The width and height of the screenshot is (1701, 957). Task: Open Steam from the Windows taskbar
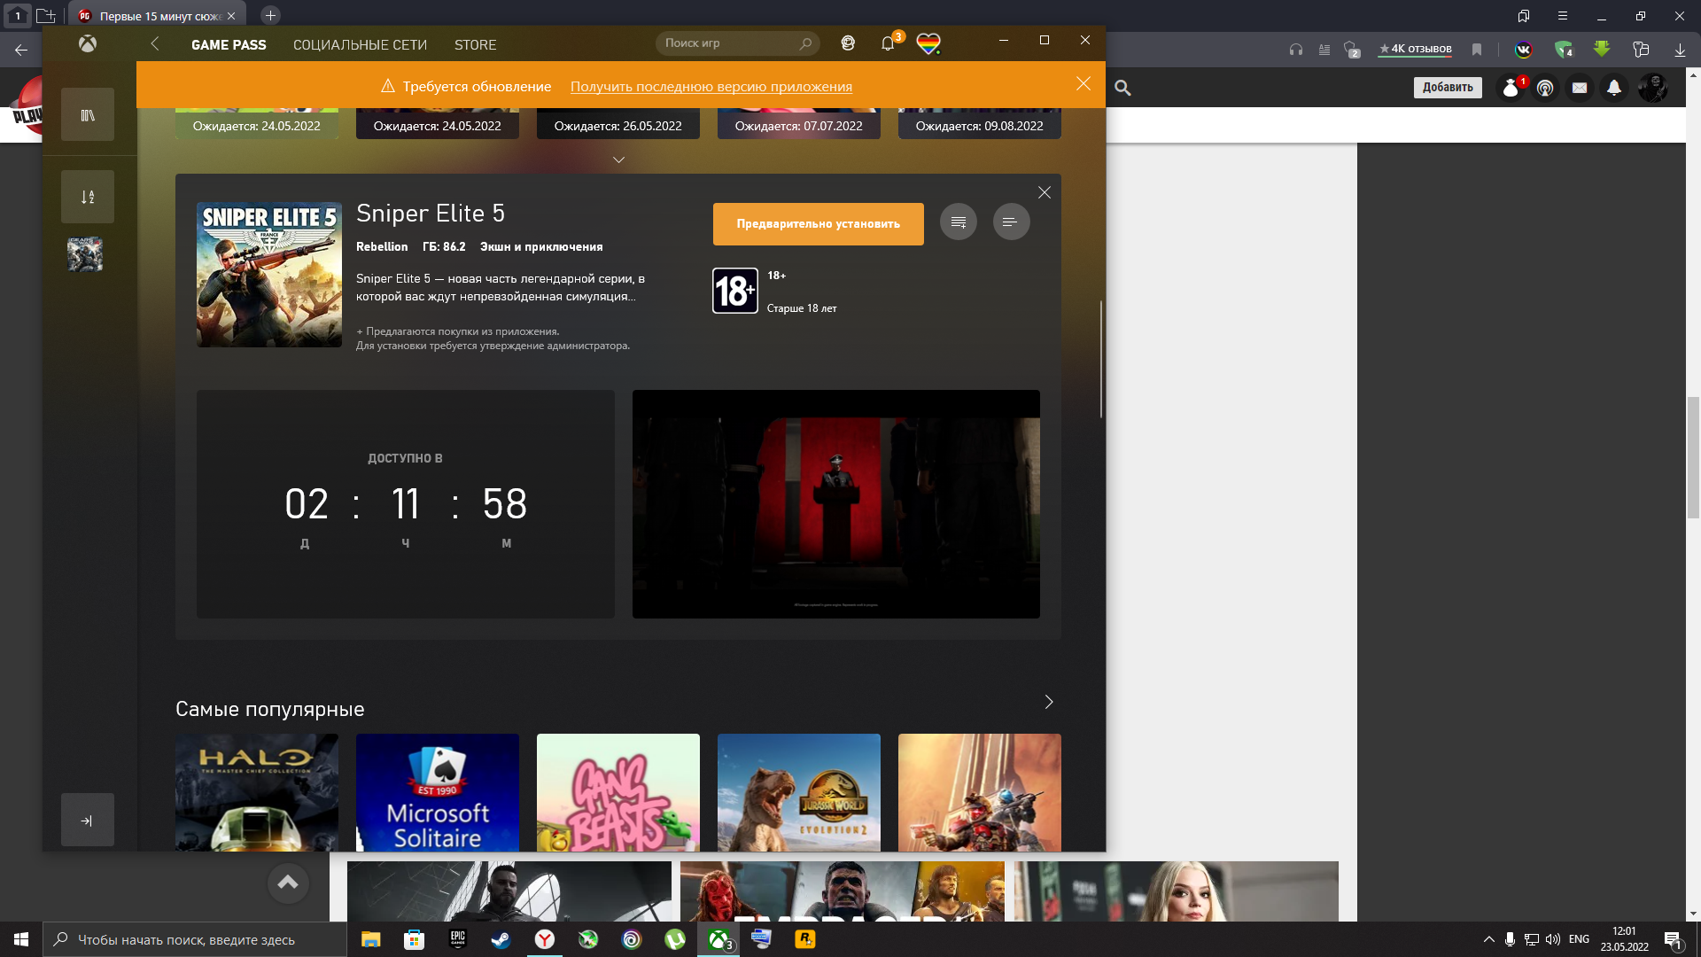(x=501, y=939)
